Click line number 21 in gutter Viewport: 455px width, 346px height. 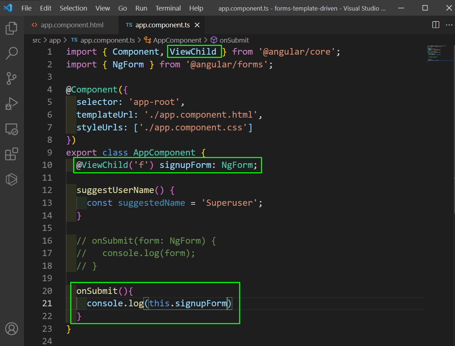[x=47, y=303]
